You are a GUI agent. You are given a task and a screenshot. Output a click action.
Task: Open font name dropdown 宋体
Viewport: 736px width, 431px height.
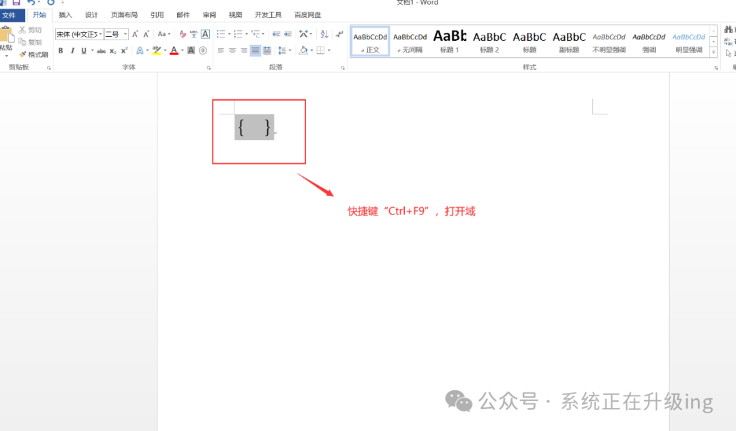(100, 34)
